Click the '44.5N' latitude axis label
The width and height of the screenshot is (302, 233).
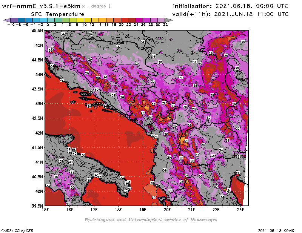(37, 60)
